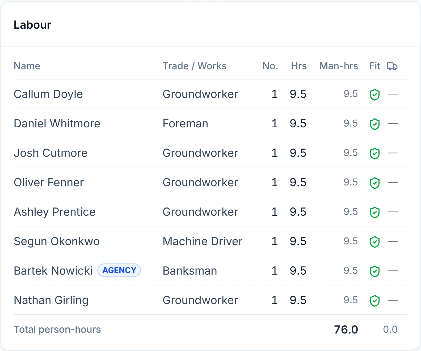Click the 76.0 total person-hours value
The height and width of the screenshot is (351, 421).
(x=346, y=330)
